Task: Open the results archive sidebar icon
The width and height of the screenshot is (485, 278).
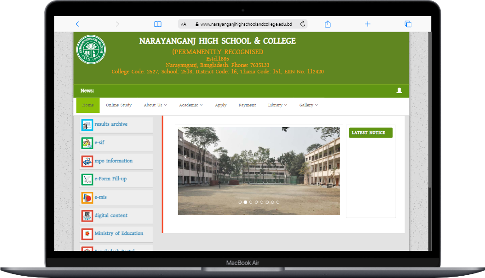Action: (87, 124)
